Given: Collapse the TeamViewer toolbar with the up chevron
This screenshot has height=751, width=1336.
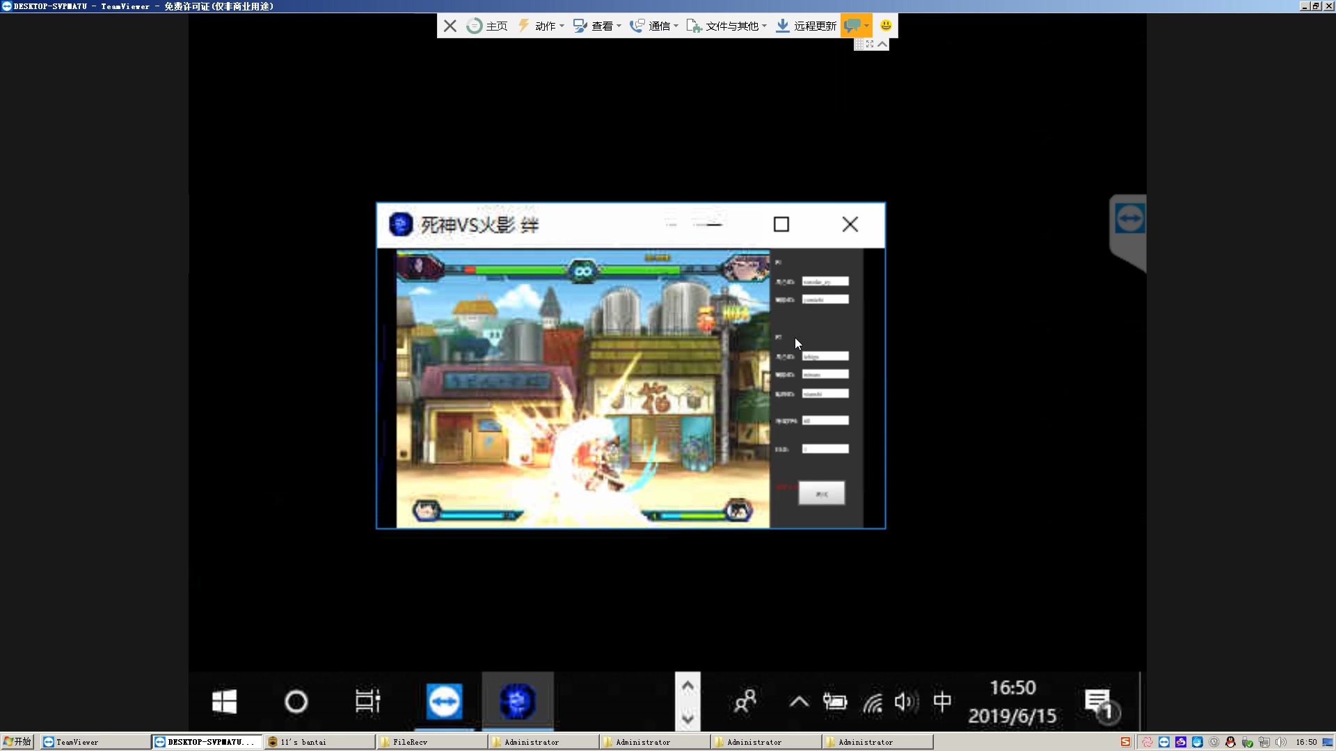Looking at the screenshot, I should (882, 44).
